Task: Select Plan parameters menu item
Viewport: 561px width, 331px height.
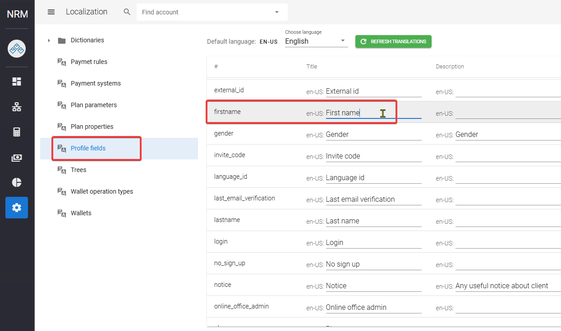Action: click(x=93, y=105)
